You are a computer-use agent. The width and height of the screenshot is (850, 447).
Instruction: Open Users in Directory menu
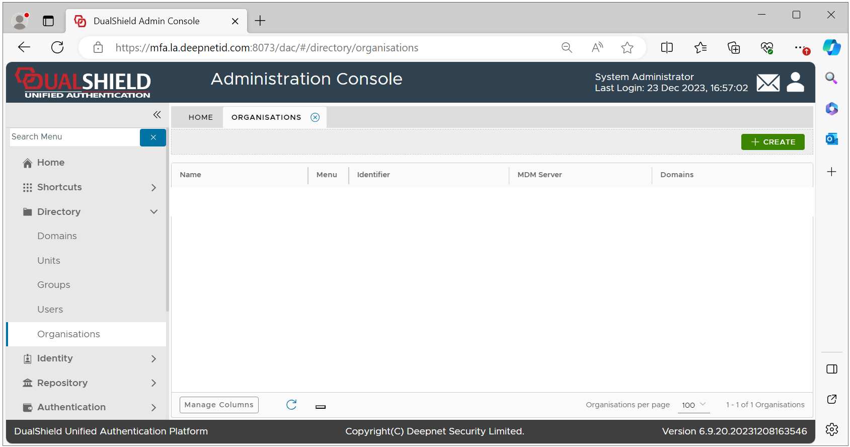[50, 310]
